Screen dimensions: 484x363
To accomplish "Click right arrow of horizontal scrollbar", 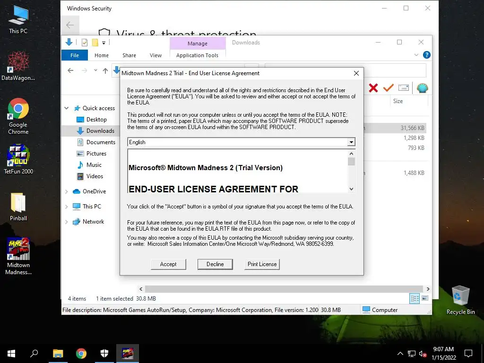I will point(428,289).
